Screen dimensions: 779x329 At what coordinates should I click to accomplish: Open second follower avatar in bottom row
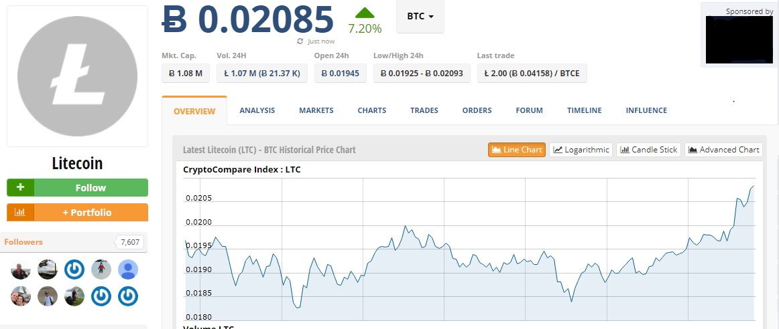[48, 296]
